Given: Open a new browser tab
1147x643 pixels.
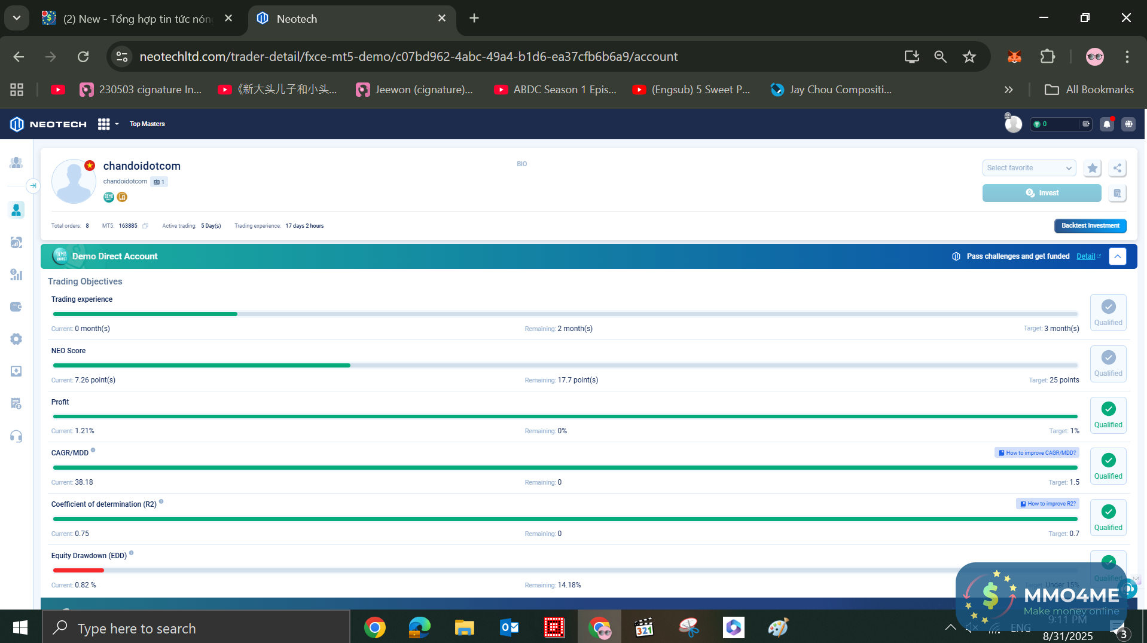Looking at the screenshot, I should pos(474,18).
